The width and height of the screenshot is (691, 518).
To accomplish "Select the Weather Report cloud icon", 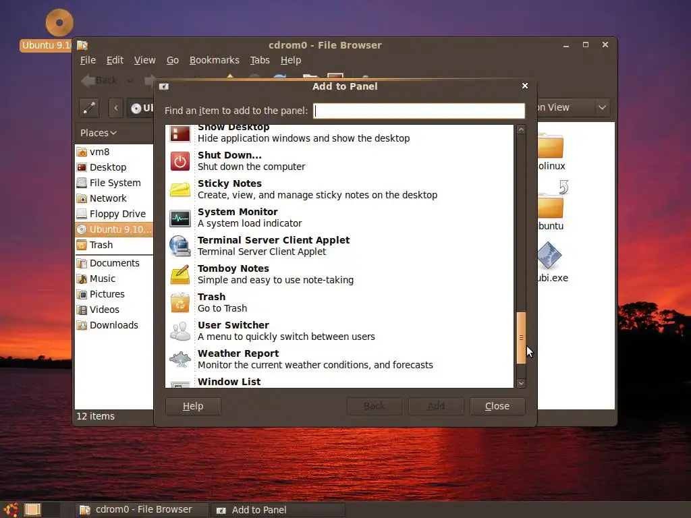I will 179,359.
